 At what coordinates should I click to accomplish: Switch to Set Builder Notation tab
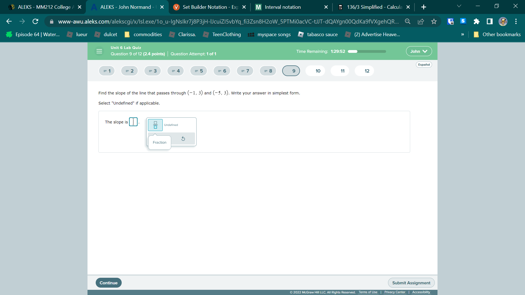pyautogui.click(x=210, y=7)
